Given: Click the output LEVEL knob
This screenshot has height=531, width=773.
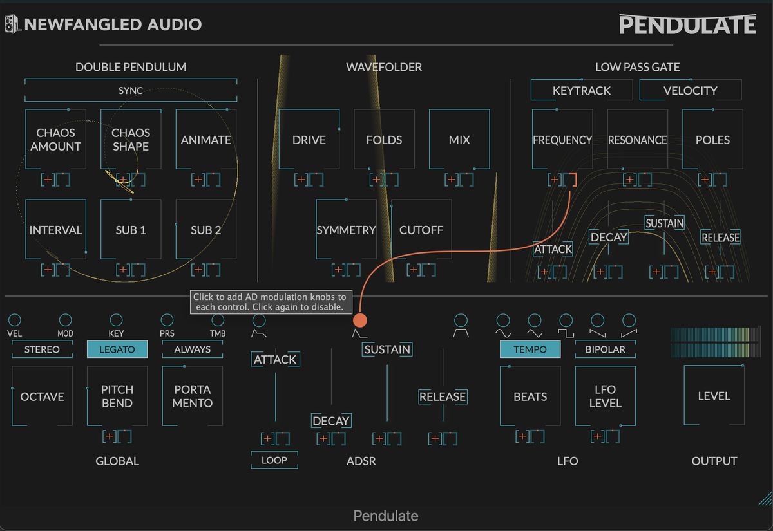Looking at the screenshot, I should pyautogui.click(x=714, y=396).
